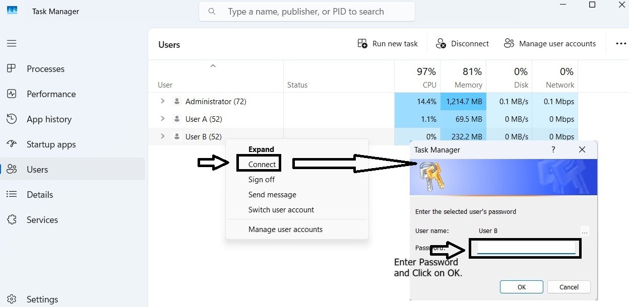Open Task Manager Settings
Viewport: 629px width, 307px height.
42,299
